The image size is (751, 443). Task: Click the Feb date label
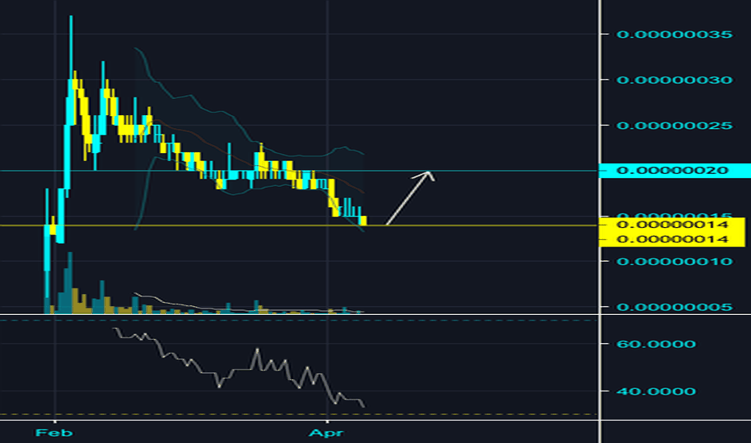[54, 433]
